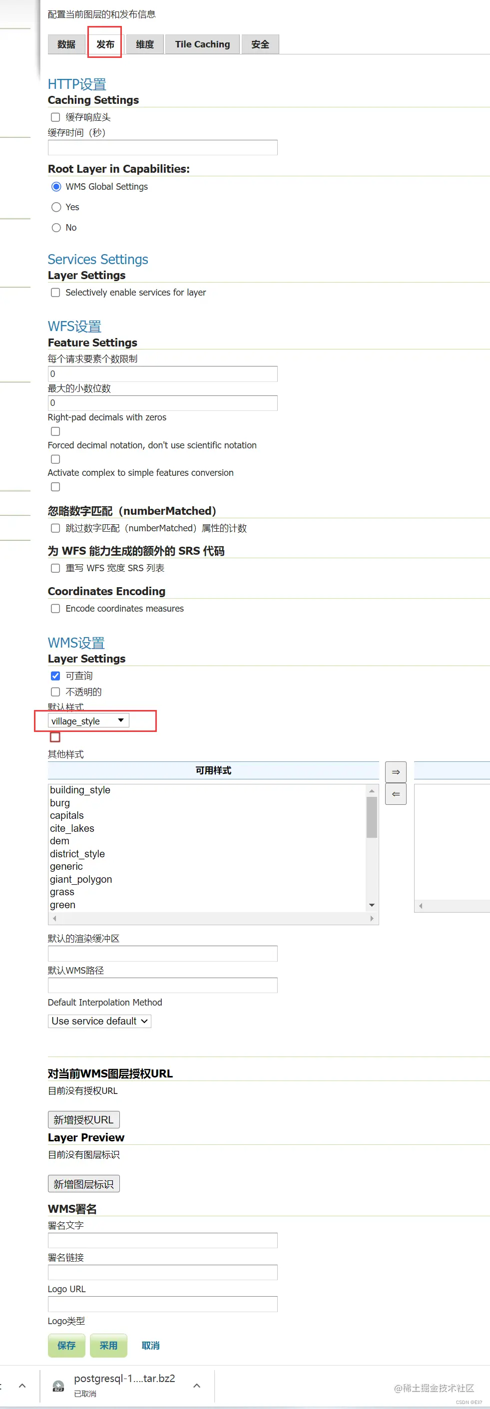
Task: Click the 每个请求要素个数限制 field
Action: coord(163,374)
